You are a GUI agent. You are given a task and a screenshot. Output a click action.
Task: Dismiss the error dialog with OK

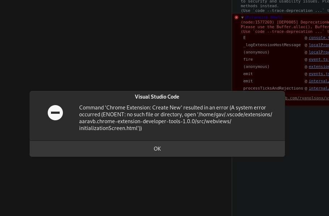click(x=157, y=149)
